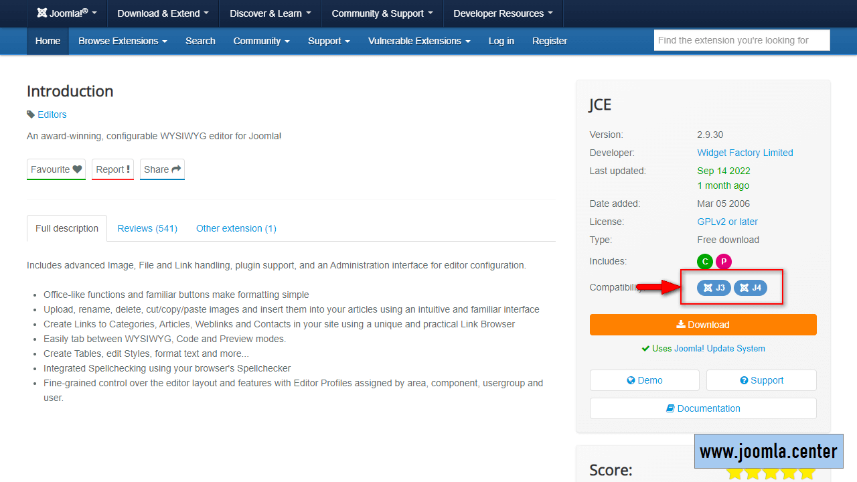Open the Joomla! brand dropdown menu
Viewport: 857px width, 482px height.
(67, 13)
